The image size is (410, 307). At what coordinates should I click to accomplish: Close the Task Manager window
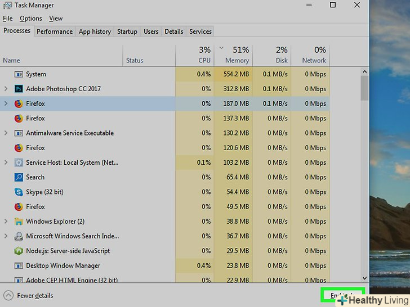pyautogui.click(x=357, y=5)
